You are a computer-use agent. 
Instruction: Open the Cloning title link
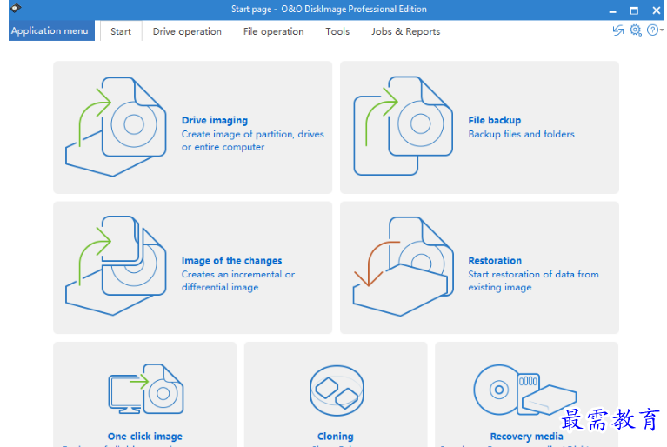[x=336, y=437]
